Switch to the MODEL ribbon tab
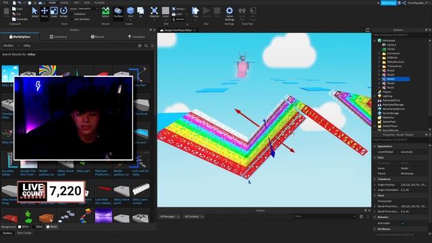Image resolution: width=432 pixels, height=243 pixels. (x=65, y=3)
